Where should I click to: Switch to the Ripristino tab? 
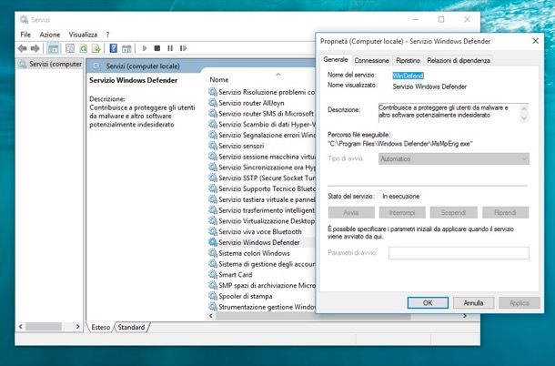point(409,61)
